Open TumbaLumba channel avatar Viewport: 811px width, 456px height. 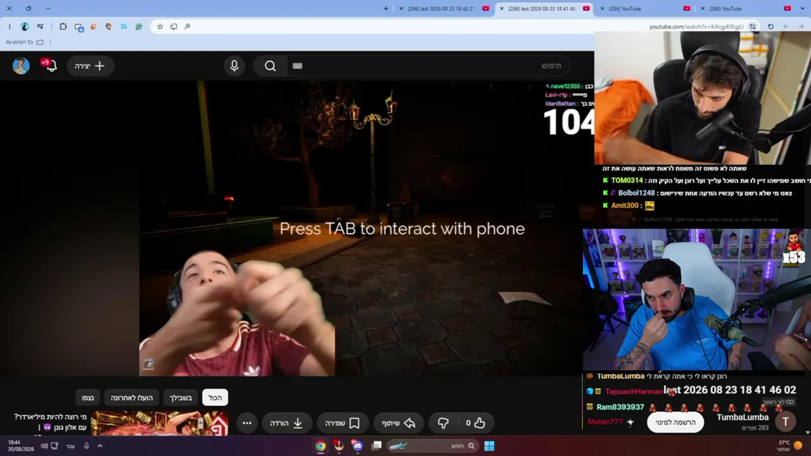click(786, 422)
